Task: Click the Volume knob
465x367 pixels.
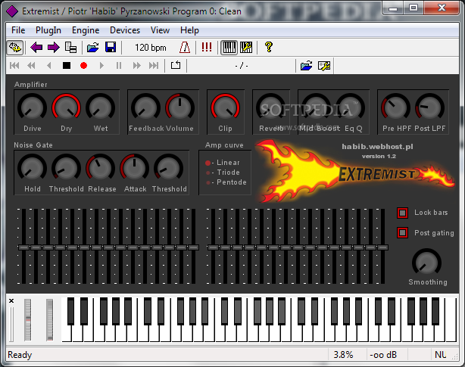Action: (x=179, y=107)
